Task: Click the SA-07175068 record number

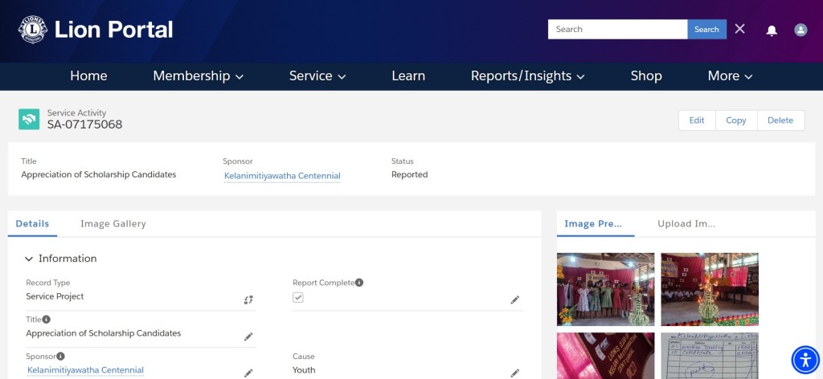Action: click(84, 124)
